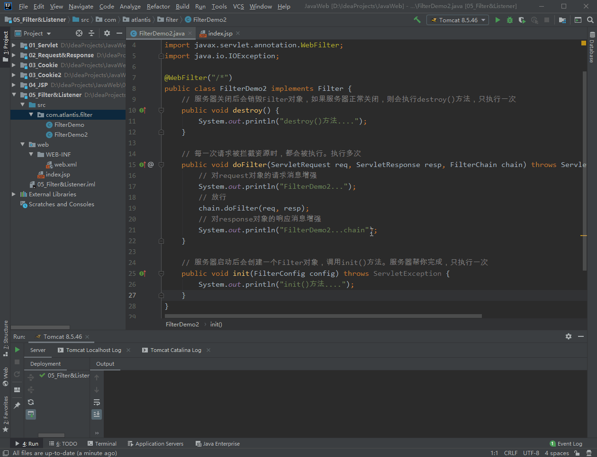Click the at-sign gutter icon on line 15

coord(151,165)
